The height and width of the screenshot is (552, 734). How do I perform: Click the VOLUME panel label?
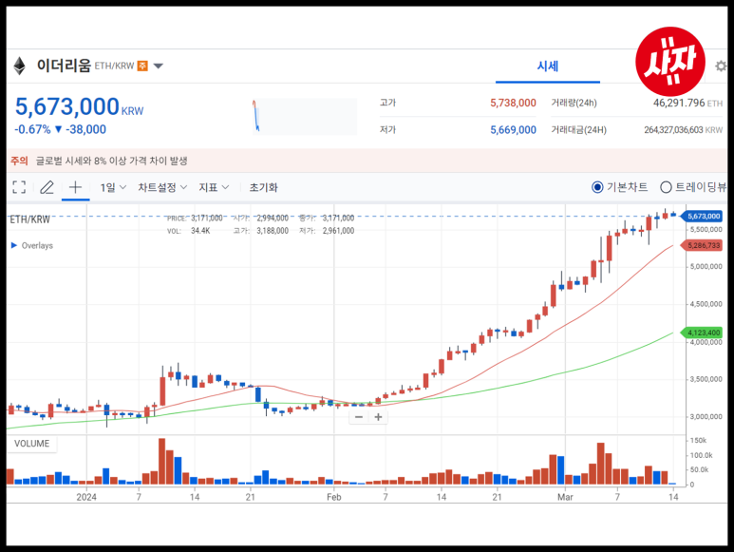[x=32, y=444]
